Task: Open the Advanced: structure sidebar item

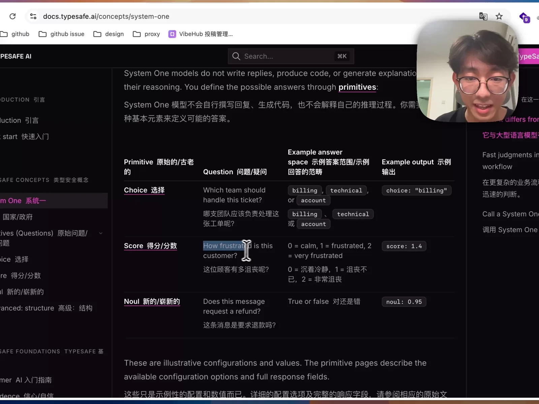Action: pyautogui.click(x=46, y=308)
